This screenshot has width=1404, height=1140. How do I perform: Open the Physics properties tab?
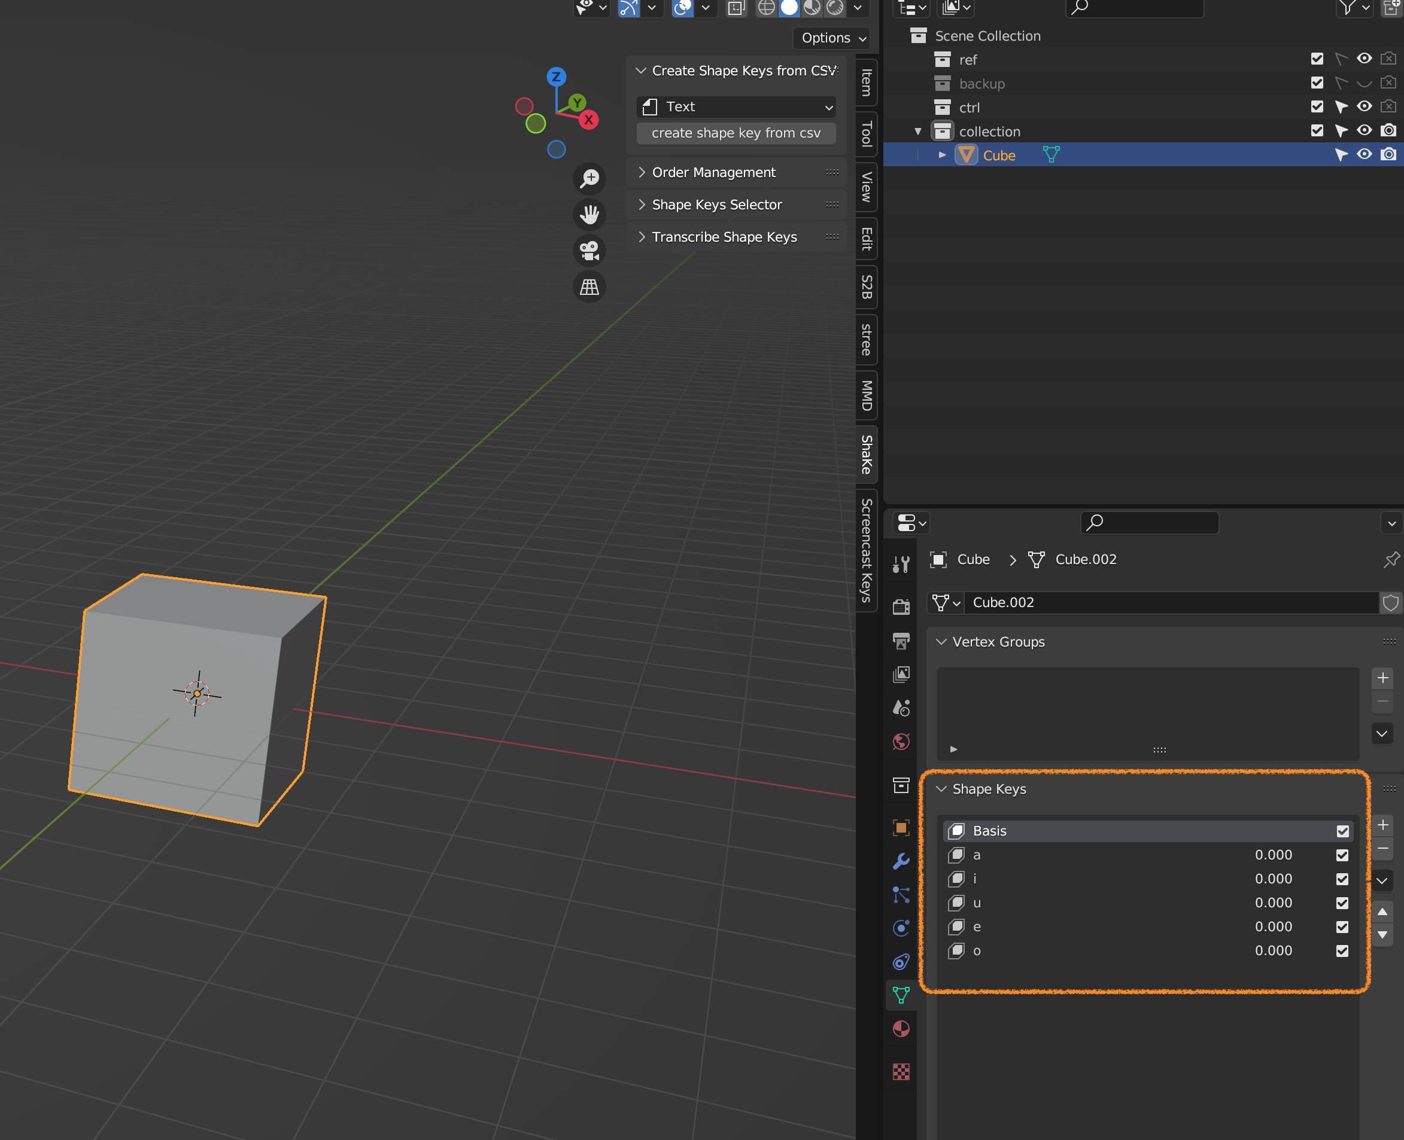click(901, 928)
